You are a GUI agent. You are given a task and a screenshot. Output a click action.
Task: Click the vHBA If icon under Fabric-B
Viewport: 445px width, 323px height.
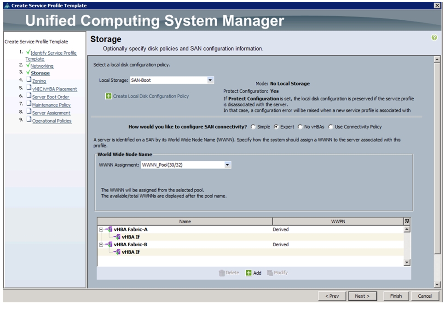coord(118,252)
